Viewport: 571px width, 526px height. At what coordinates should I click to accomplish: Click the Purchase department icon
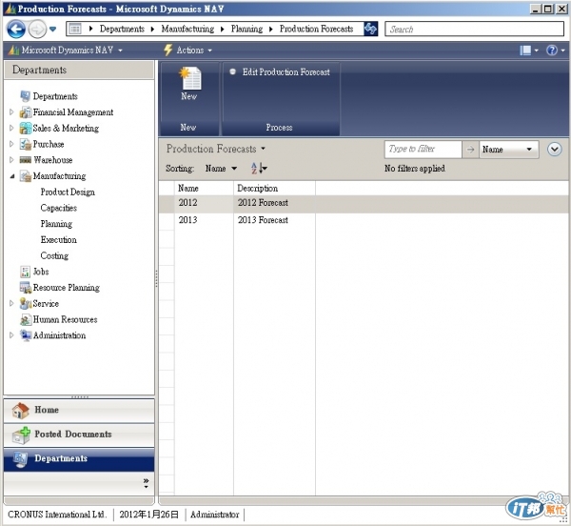[26, 144]
